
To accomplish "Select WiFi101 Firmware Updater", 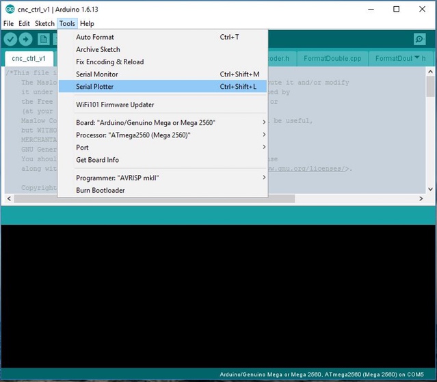I will (163, 105).
